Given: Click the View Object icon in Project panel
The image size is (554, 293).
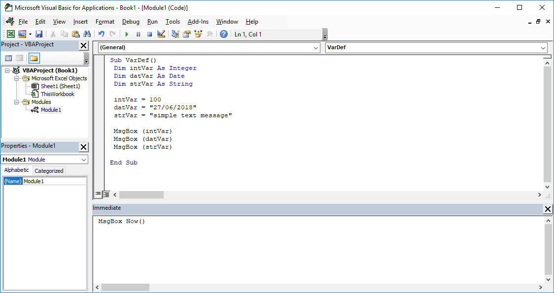Looking at the screenshot, I should pyautogui.click(x=20, y=58).
